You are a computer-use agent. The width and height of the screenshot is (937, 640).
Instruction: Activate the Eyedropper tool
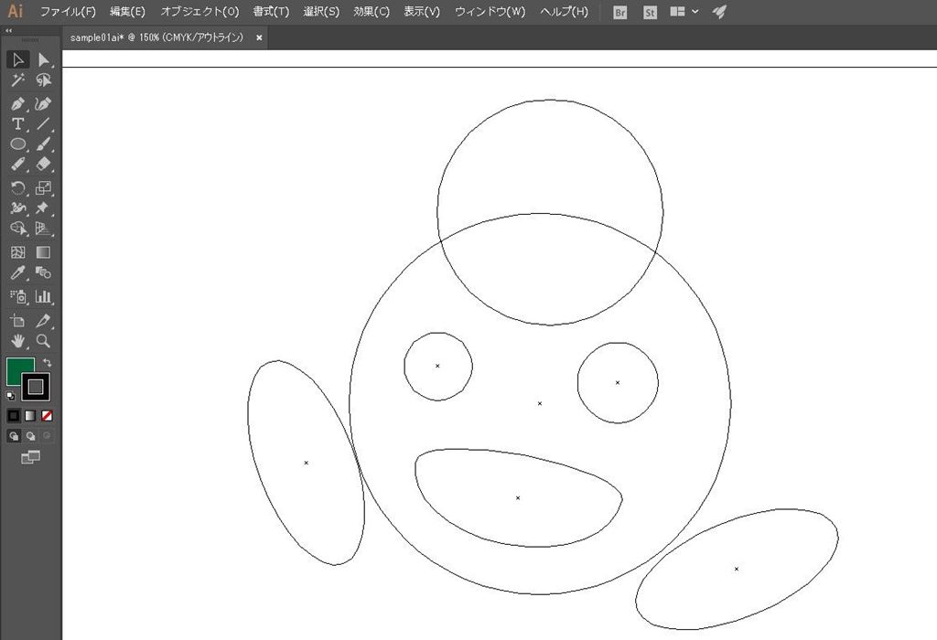point(17,272)
